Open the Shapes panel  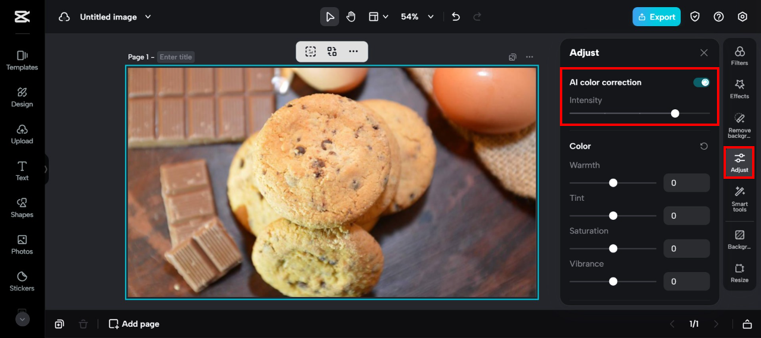[22, 207]
